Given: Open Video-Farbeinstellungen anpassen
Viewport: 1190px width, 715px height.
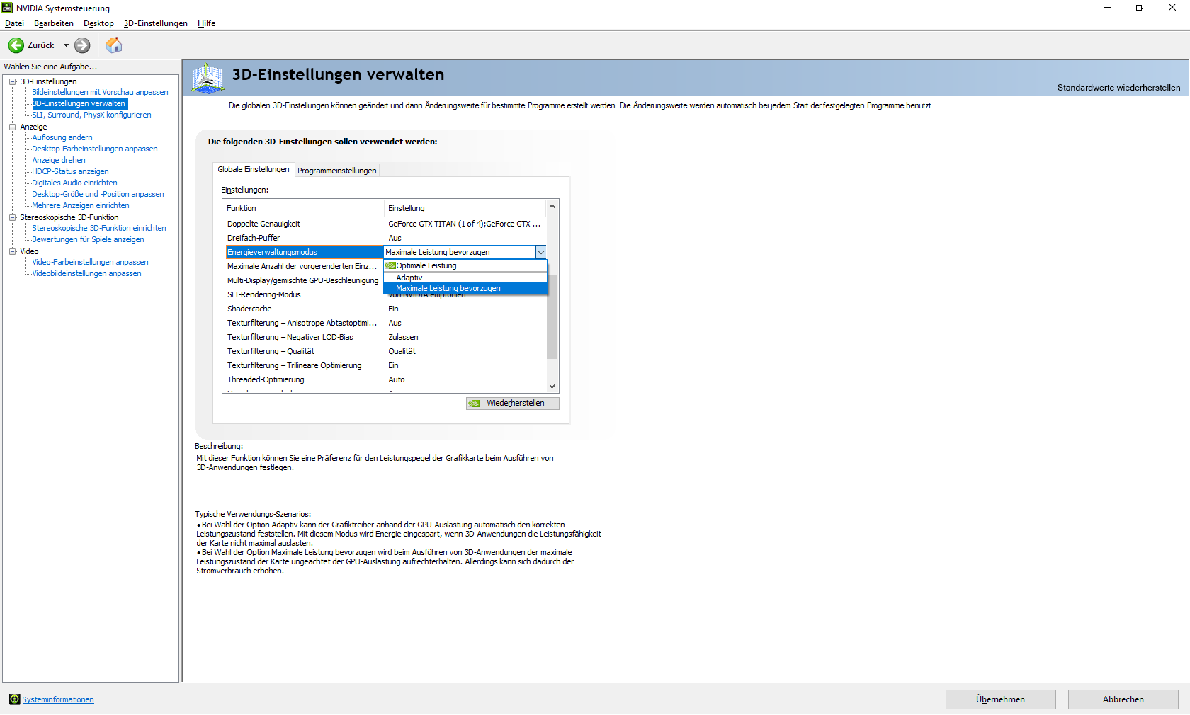Looking at the screenshot, I should coord(90,262).
